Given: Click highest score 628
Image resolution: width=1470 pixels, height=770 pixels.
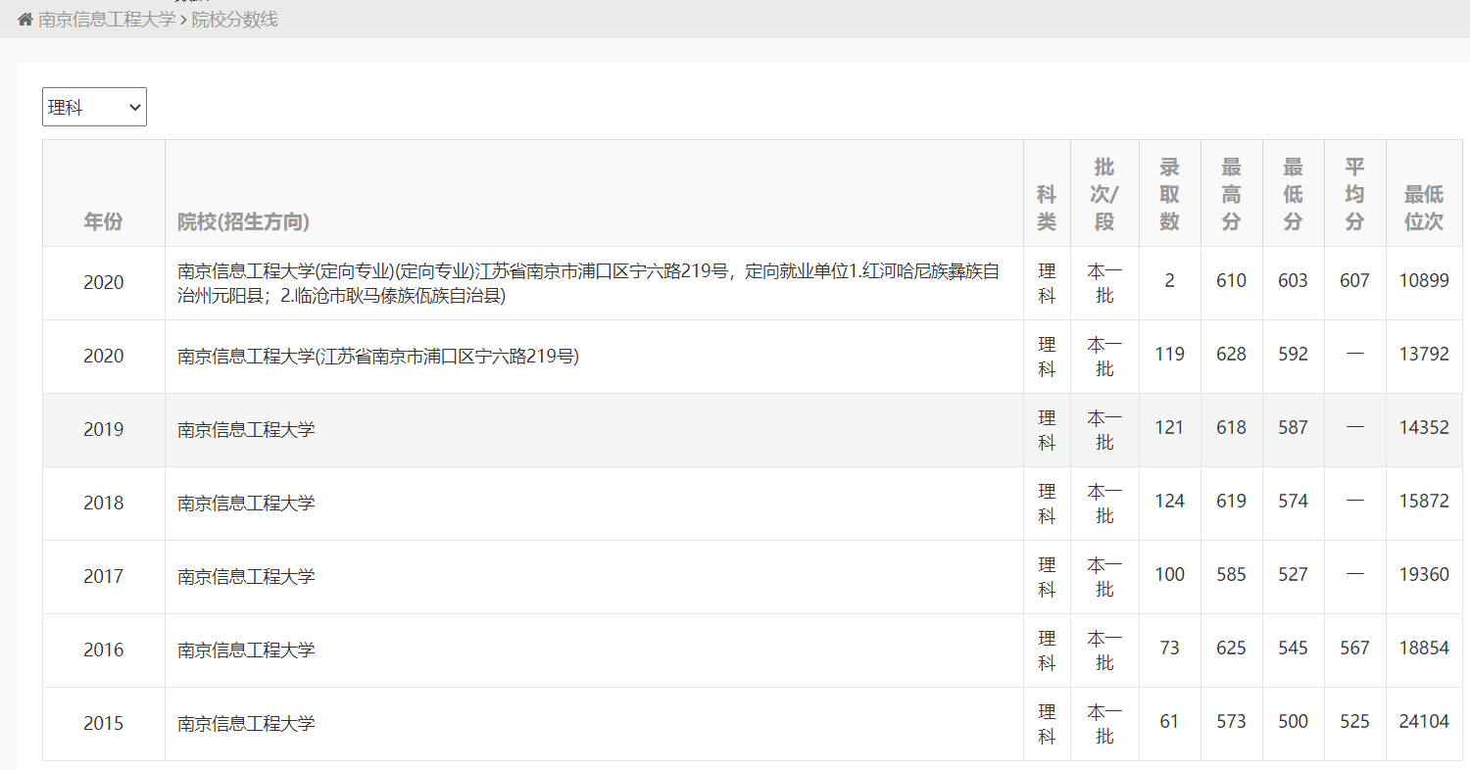Looking at the screenshot, I should click(1231, 355).
